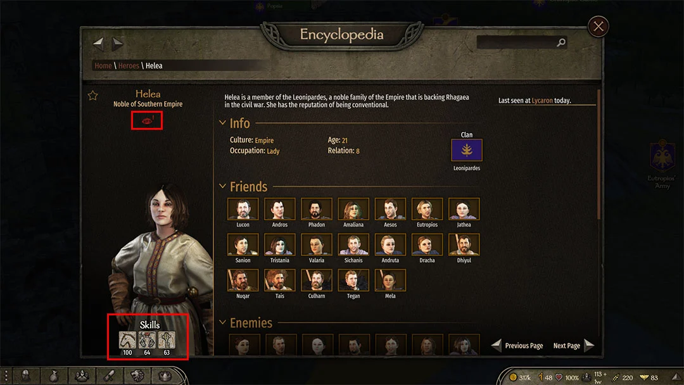The width and height of the screenshot is (684, 385).
Task: Toggle the favorite star next to Helea
Action: [x=92, y=96]
